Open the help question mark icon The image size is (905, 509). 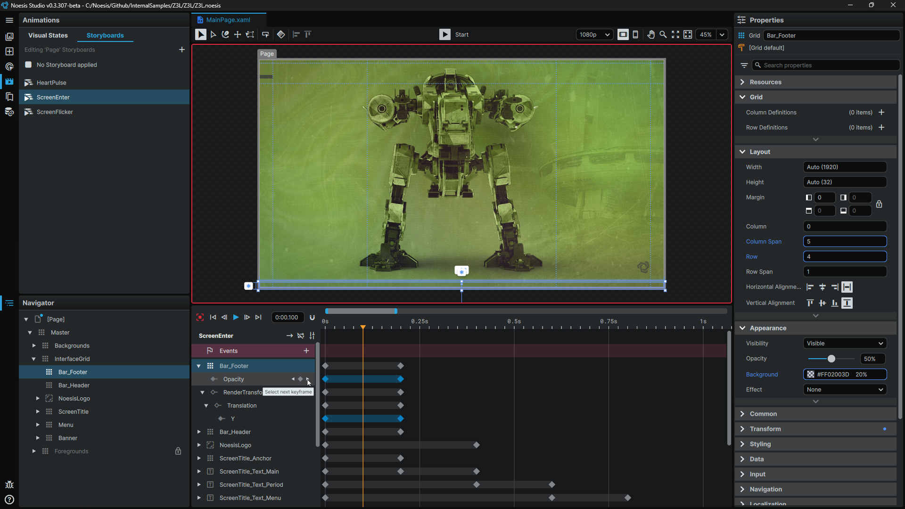pos(9,500)
